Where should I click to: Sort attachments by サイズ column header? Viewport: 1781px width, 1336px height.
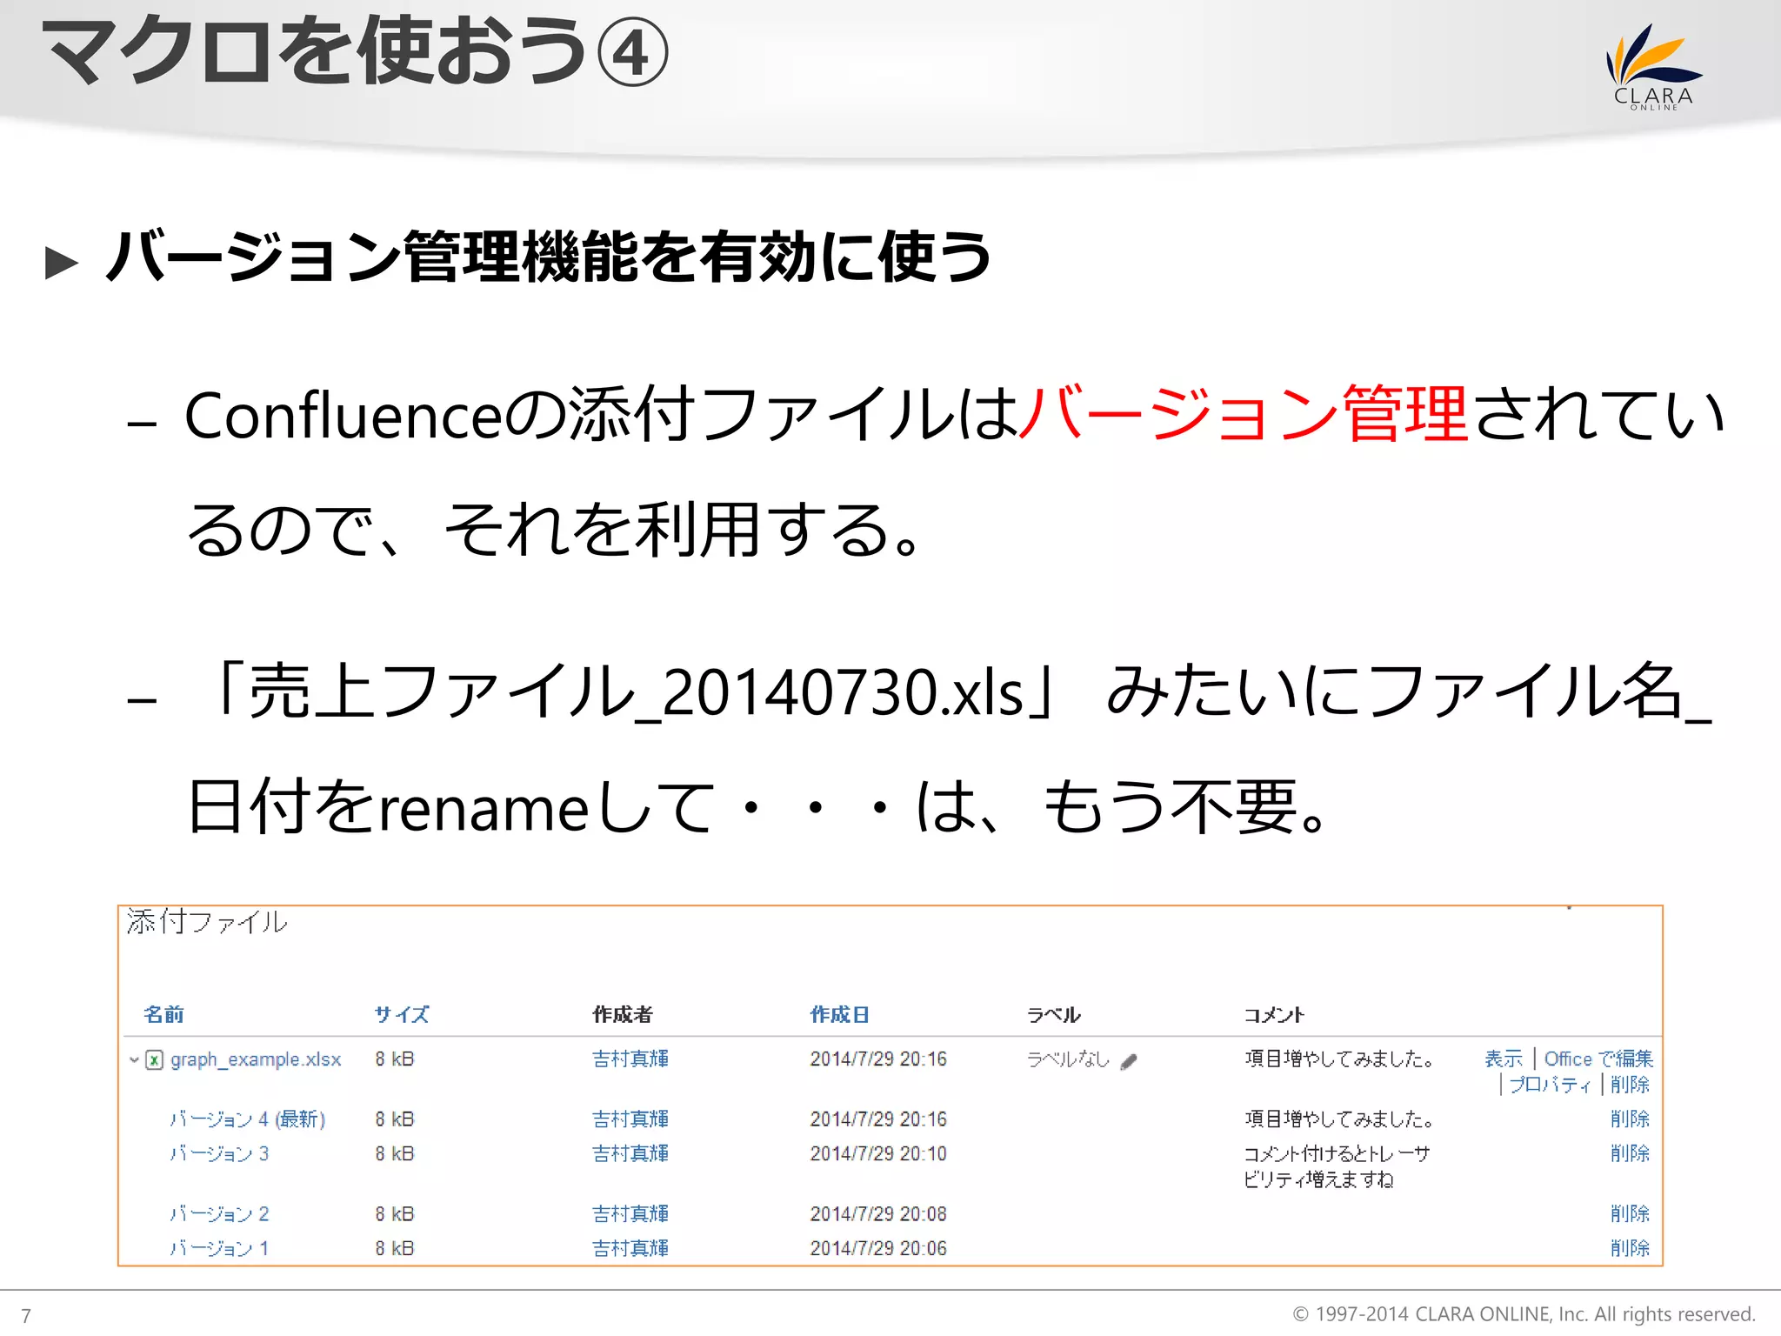point(401,1014)
